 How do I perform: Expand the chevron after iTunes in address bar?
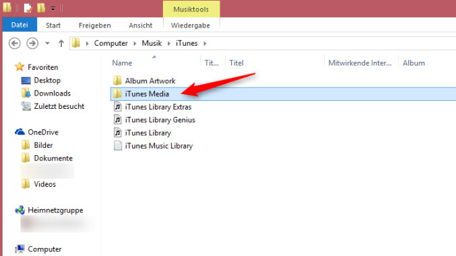[x=205, y=44]
